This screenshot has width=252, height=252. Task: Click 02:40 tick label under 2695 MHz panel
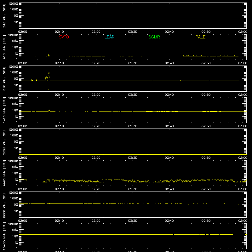(x=169, y=158)
